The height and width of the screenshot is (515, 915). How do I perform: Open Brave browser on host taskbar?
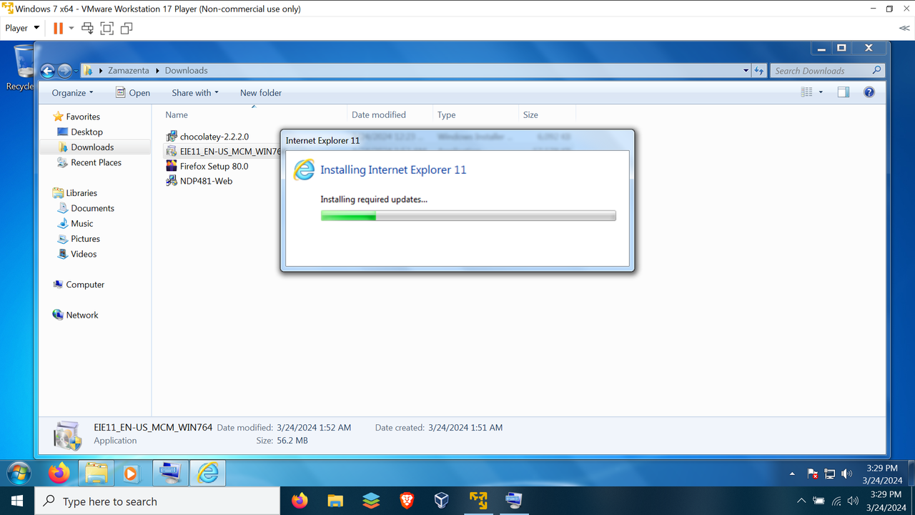[407, 501]
